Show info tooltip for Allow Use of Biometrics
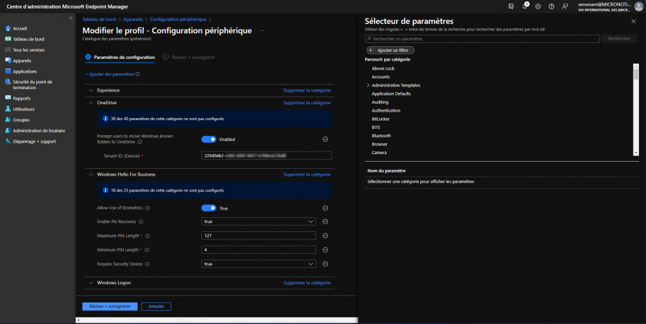646x324 pixels. point(148,208)
